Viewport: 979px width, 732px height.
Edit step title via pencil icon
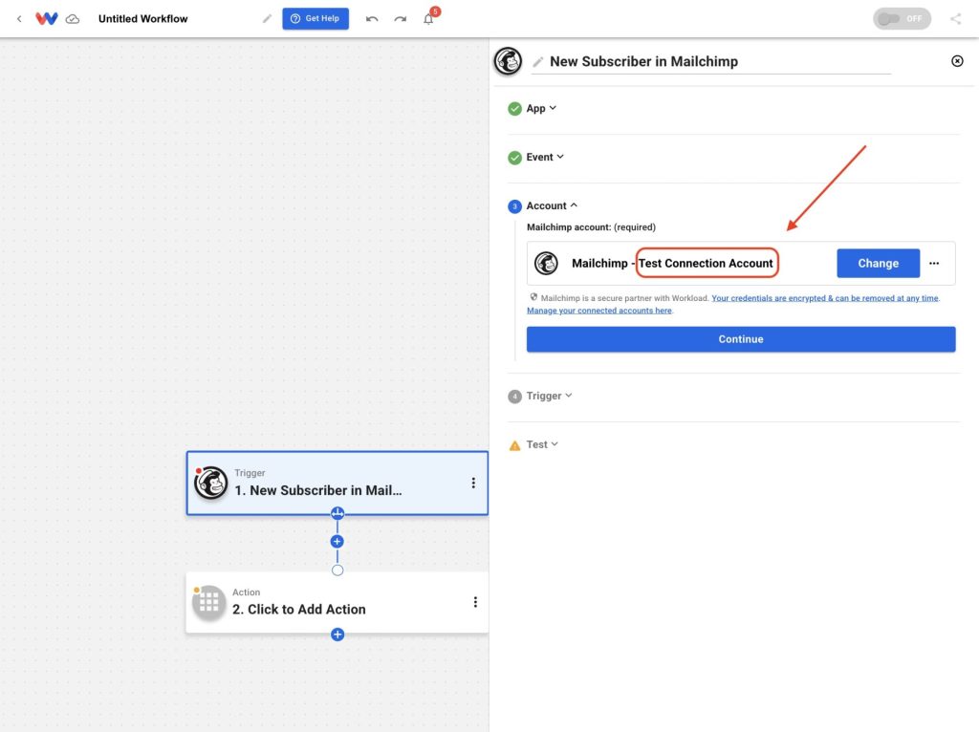pyautogui.click(x=537, y=62)
